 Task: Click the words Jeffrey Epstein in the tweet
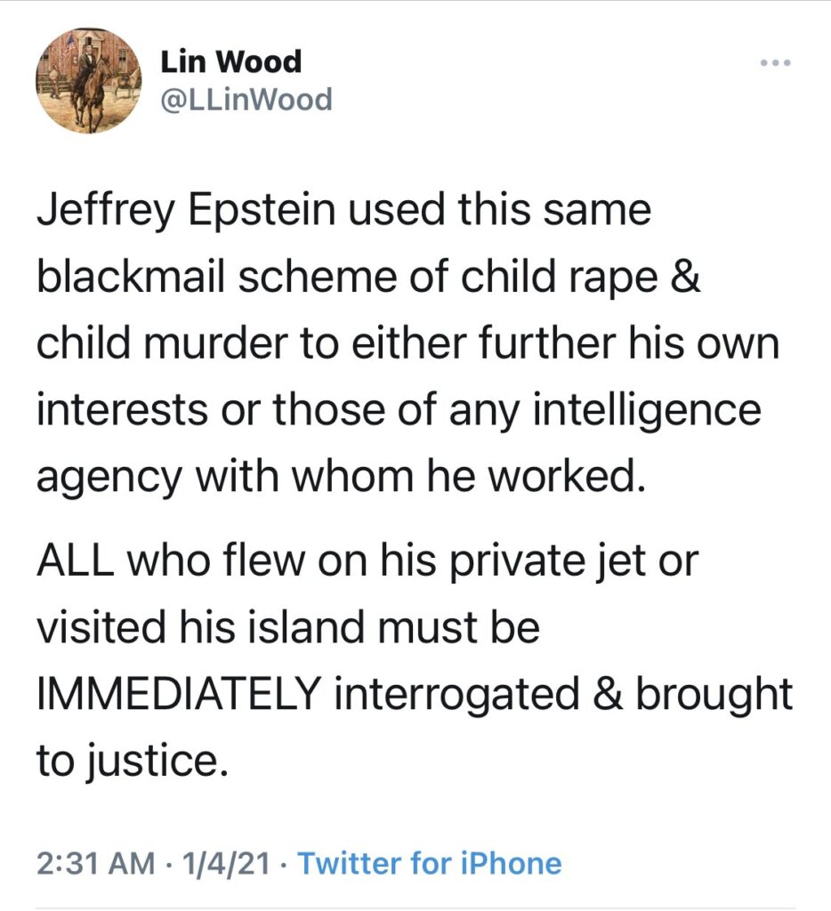pos(187,213)
